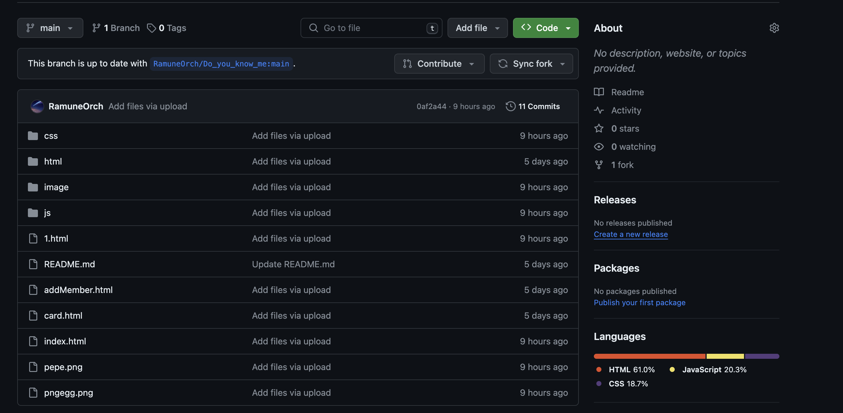Screen dimensions: 843x413
Task: Click the fork icon beside 1 fork
Action: [599, 165]
